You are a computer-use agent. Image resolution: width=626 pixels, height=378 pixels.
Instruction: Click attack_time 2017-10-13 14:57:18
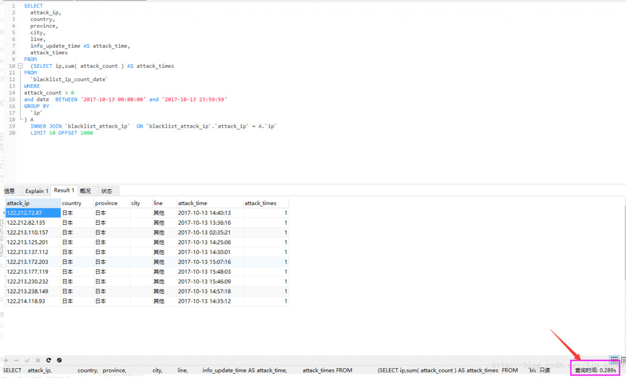pyautogui.click(x=210, y=291)
